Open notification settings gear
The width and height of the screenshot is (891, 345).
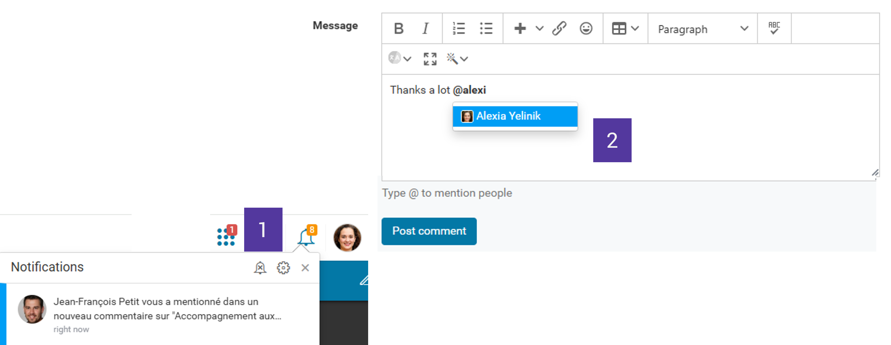pyautogui.click(x=283, y=268)
